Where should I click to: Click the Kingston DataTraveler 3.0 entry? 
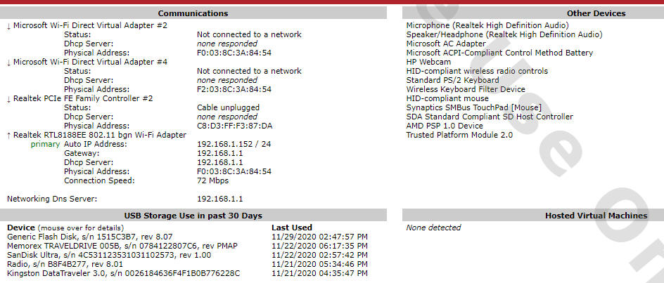pyautogui.click(x=124, y=273)
